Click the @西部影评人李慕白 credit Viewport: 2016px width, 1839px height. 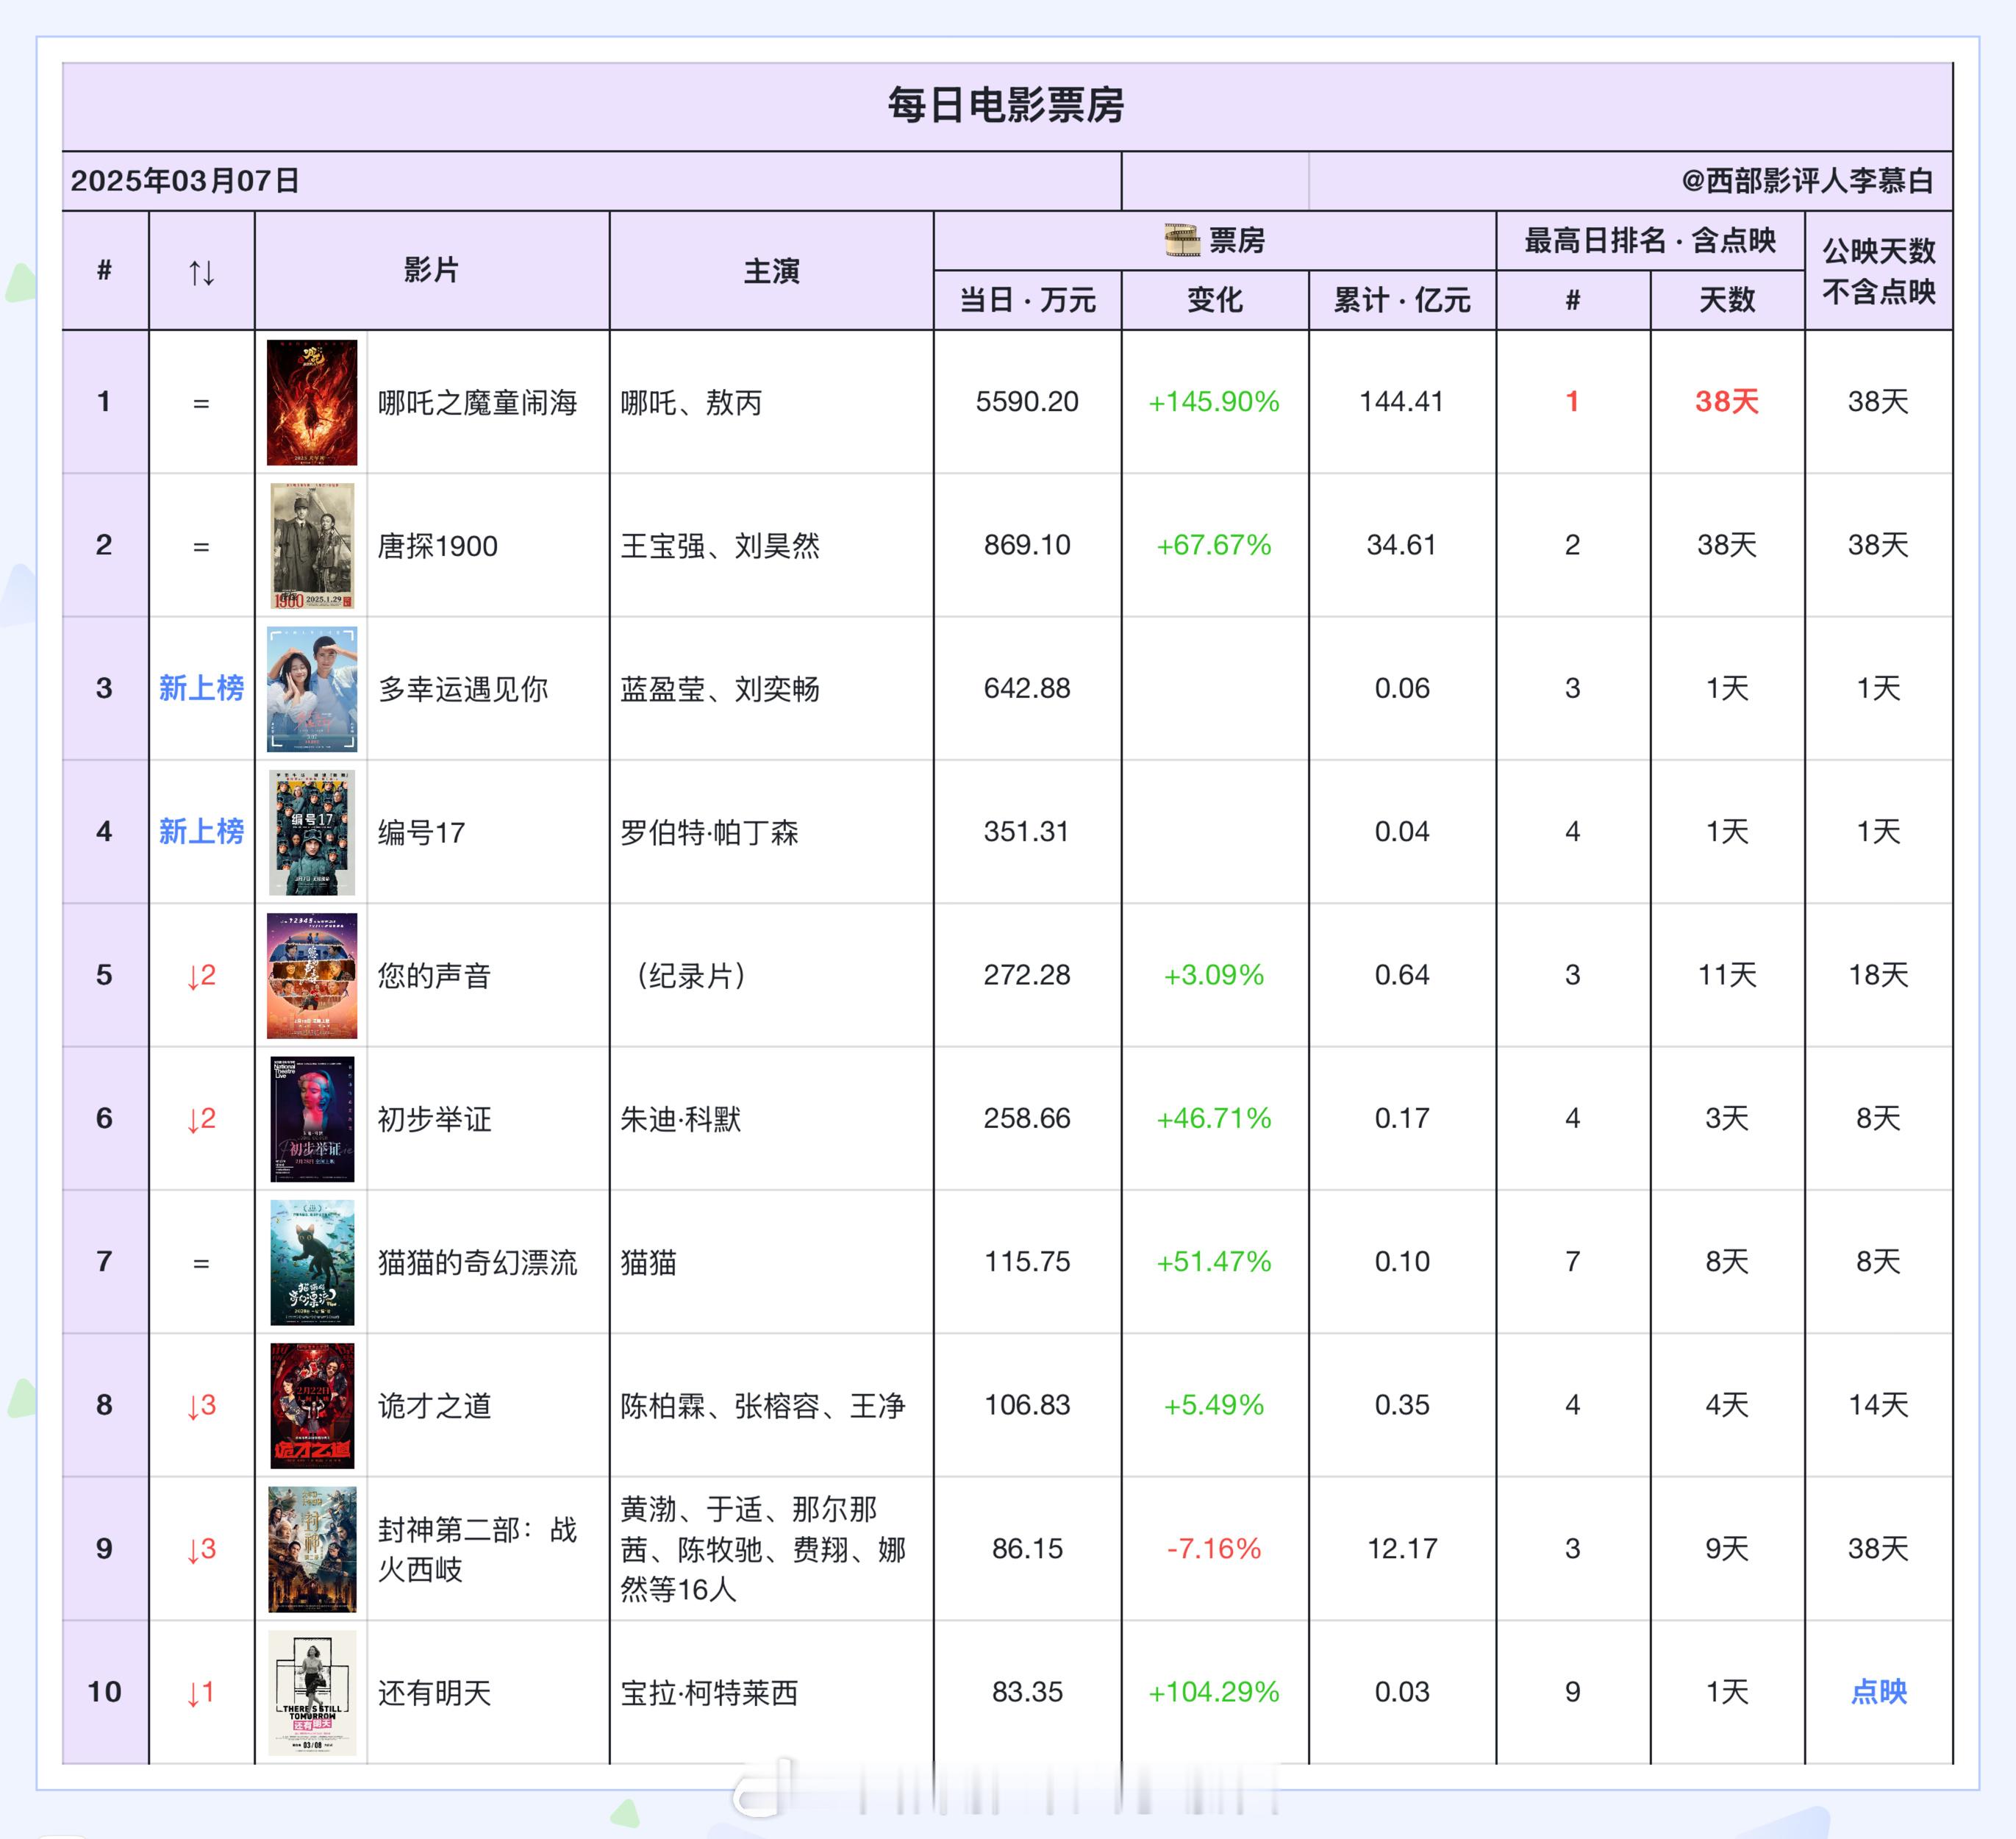(x=1807, y=181)
